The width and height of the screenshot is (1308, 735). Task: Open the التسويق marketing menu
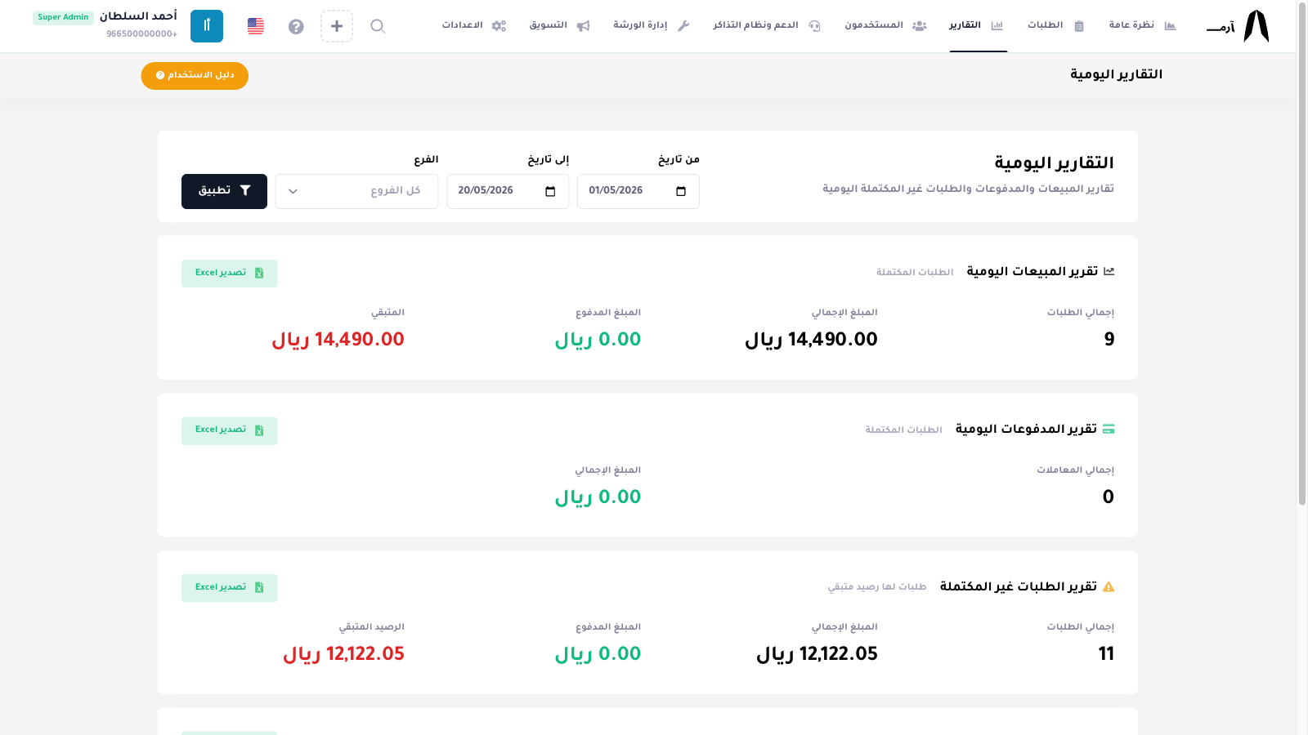tap(559, 25)
